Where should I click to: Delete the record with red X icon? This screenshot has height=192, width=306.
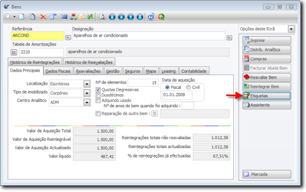coord(43,17)
